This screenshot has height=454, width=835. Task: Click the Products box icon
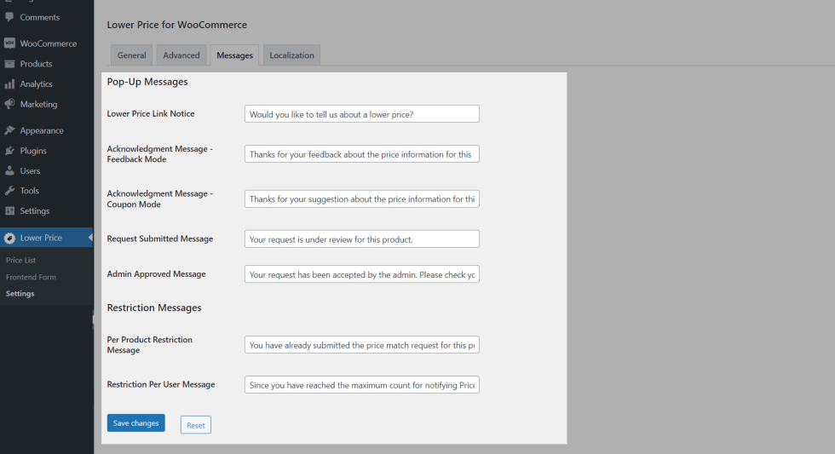[9, 64]
